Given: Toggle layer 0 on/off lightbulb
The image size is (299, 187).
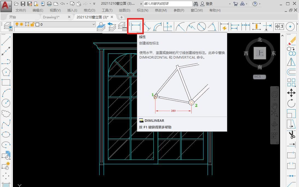Looking at the screenshot, I should (x=17, y=24).
